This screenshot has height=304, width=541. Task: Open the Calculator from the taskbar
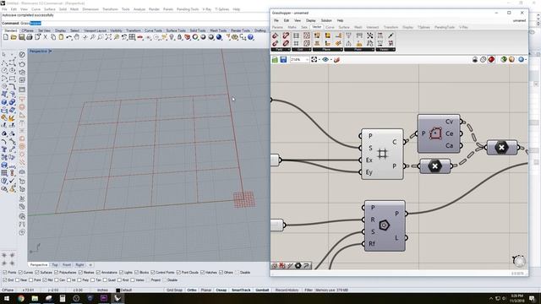coord(63,298)
